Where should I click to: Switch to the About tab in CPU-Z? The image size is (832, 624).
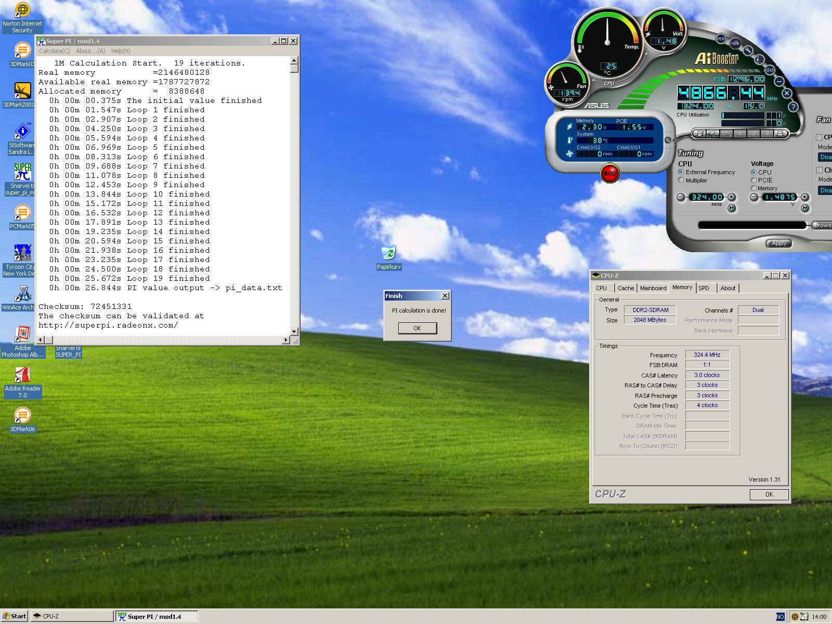728,288
